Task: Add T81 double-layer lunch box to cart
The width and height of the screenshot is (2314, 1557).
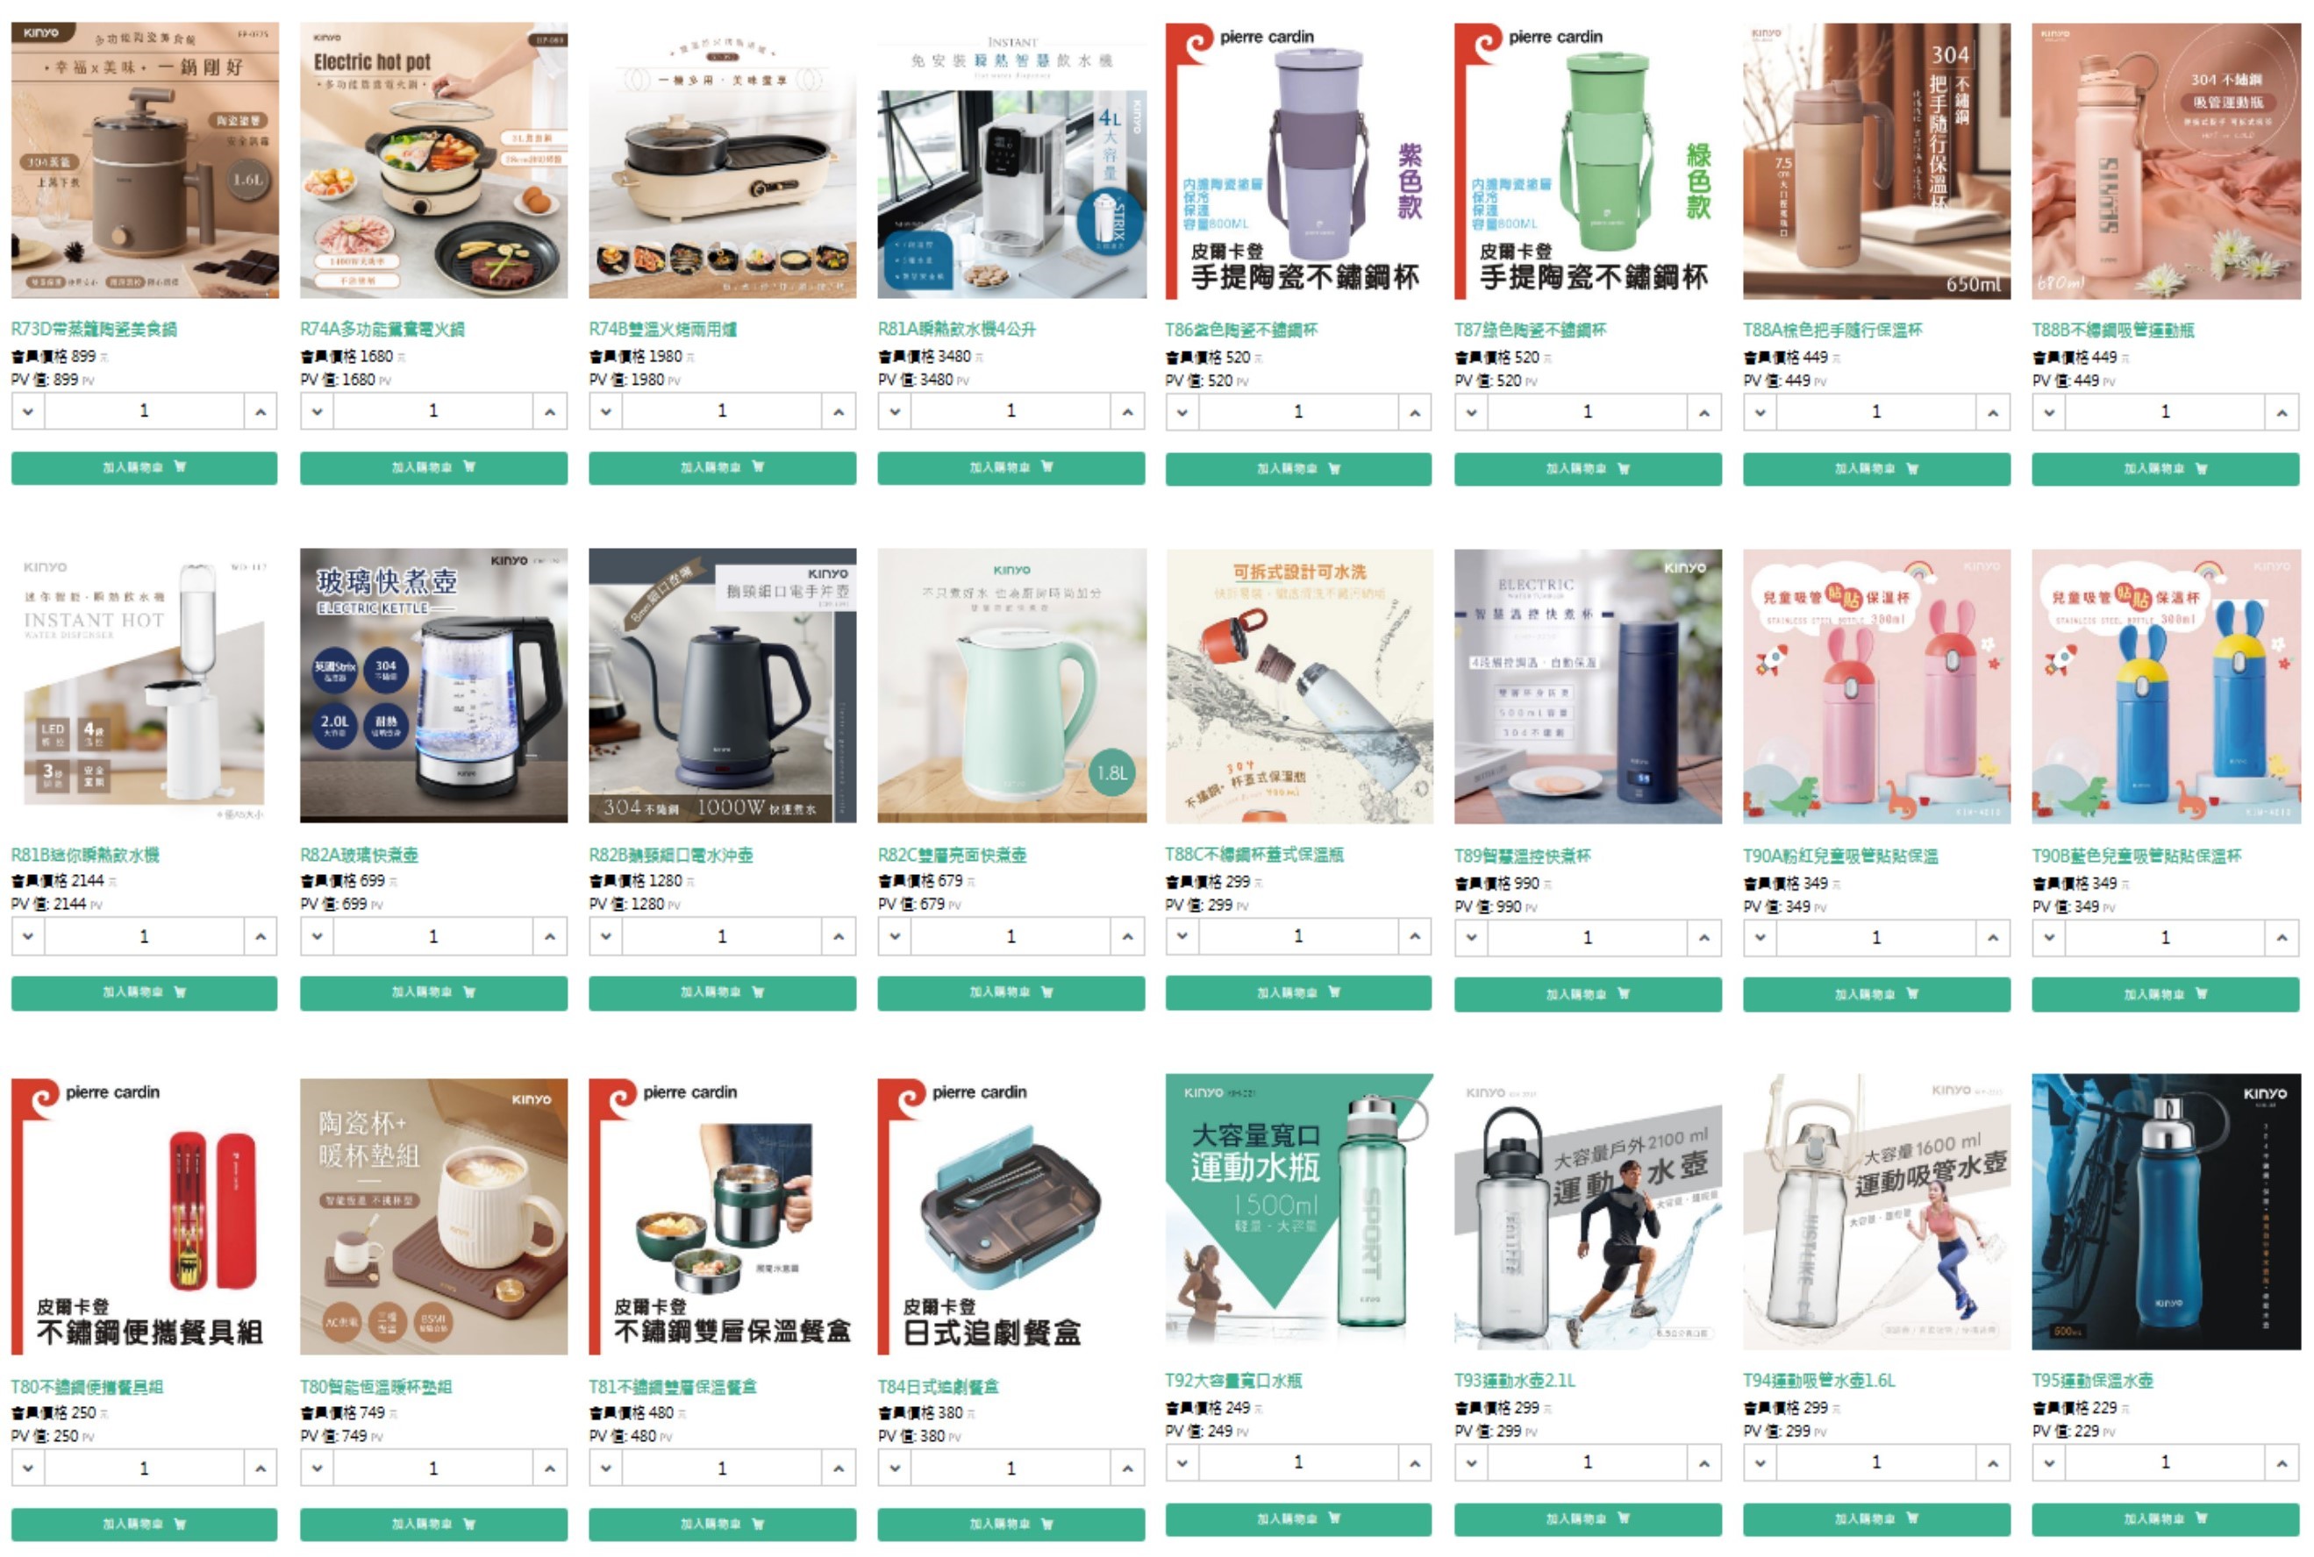Action: pos(722,1525)
